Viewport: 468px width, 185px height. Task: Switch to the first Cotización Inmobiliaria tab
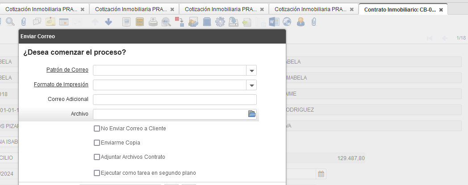(x=41, y=9)
